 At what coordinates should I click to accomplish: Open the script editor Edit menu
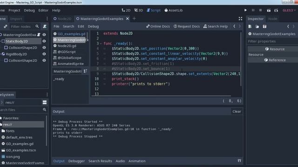point(81,26)
